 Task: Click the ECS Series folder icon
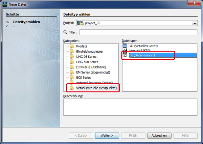[72, 78]
